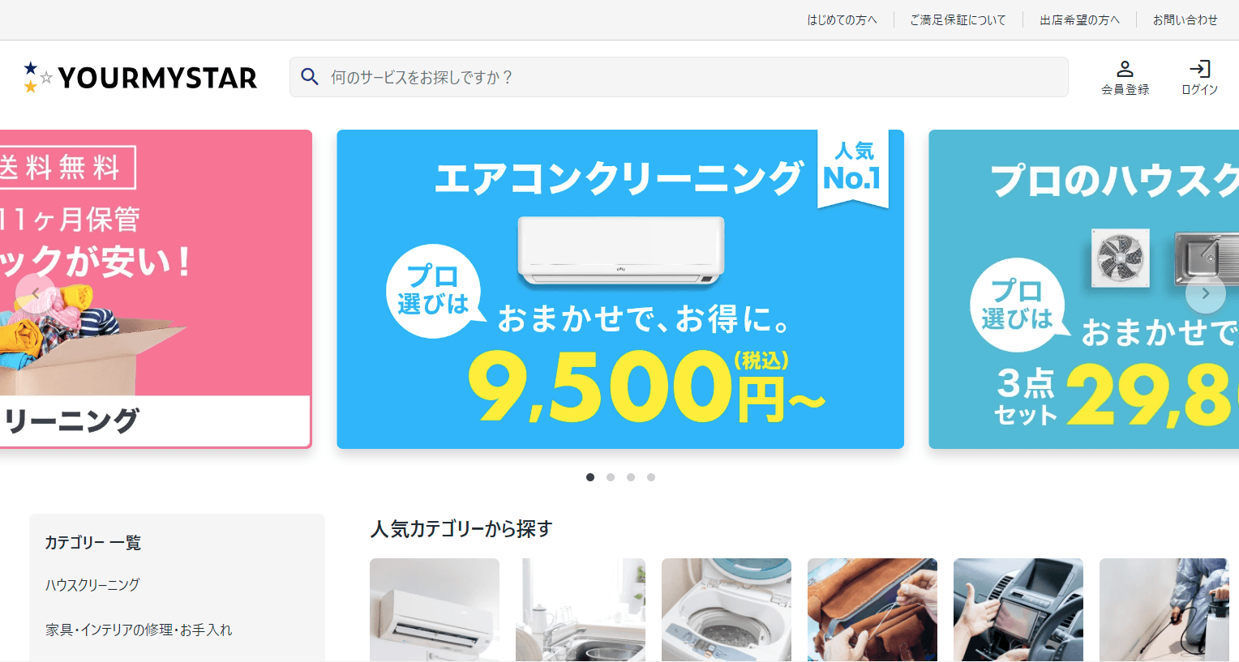The height and width of the screenshot is (662, 1239).
Task: Select the second carousel dot indicator
Action: (x=611, y=477)
